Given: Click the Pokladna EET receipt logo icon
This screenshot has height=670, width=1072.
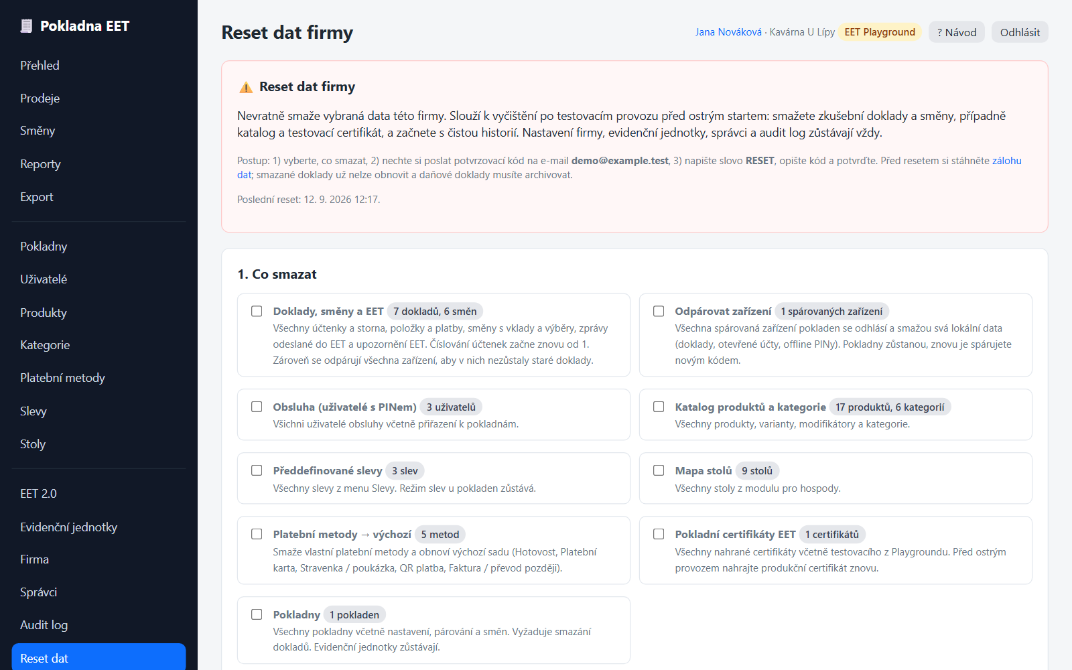Looking at the screenshot, I should [26, 26].
